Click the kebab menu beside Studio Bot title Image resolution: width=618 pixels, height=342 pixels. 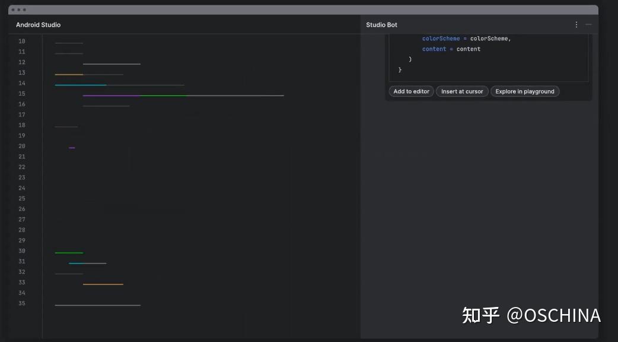[576, 24]
